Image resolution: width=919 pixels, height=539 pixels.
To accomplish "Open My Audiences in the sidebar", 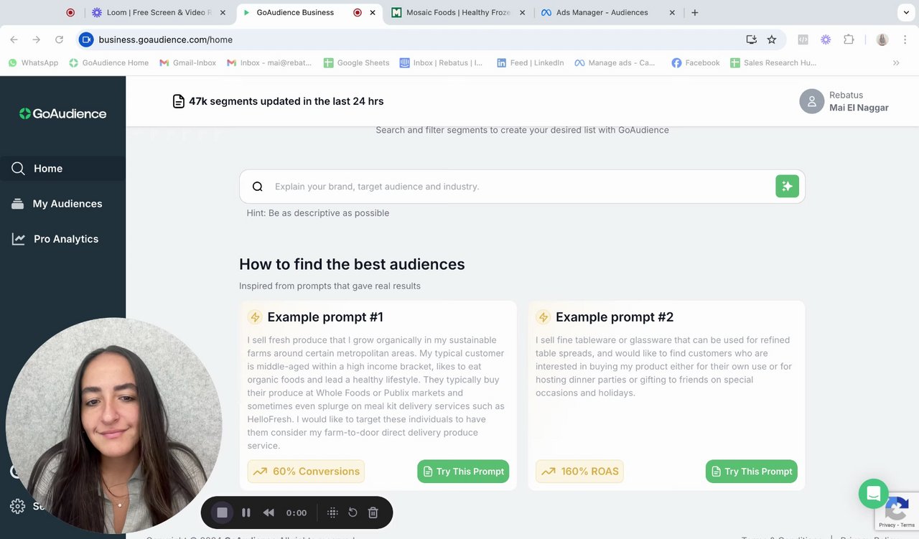I will pyautogui.click(x=62, y=204).
